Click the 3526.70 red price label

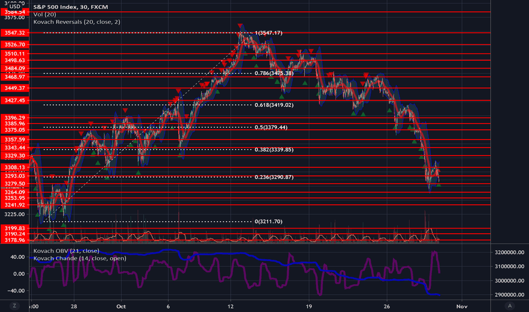tap(15, 44)
